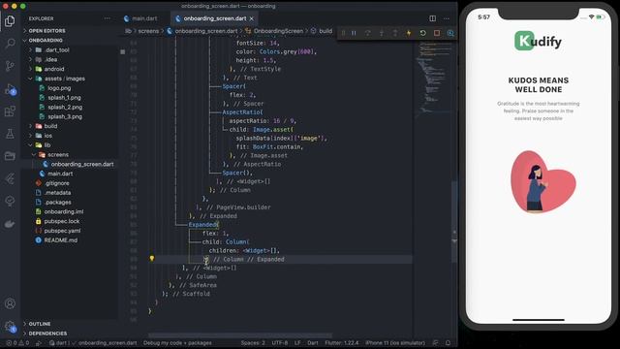Expand the ios folder
The width and height of the screenshot is (620, 349).
pyautogui.click(x=47, y=136)
